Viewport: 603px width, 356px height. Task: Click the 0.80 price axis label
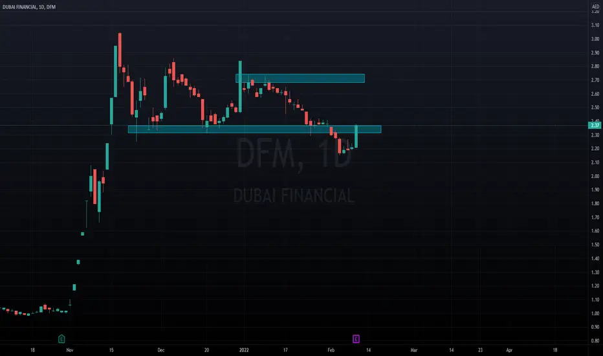(595, 341)
